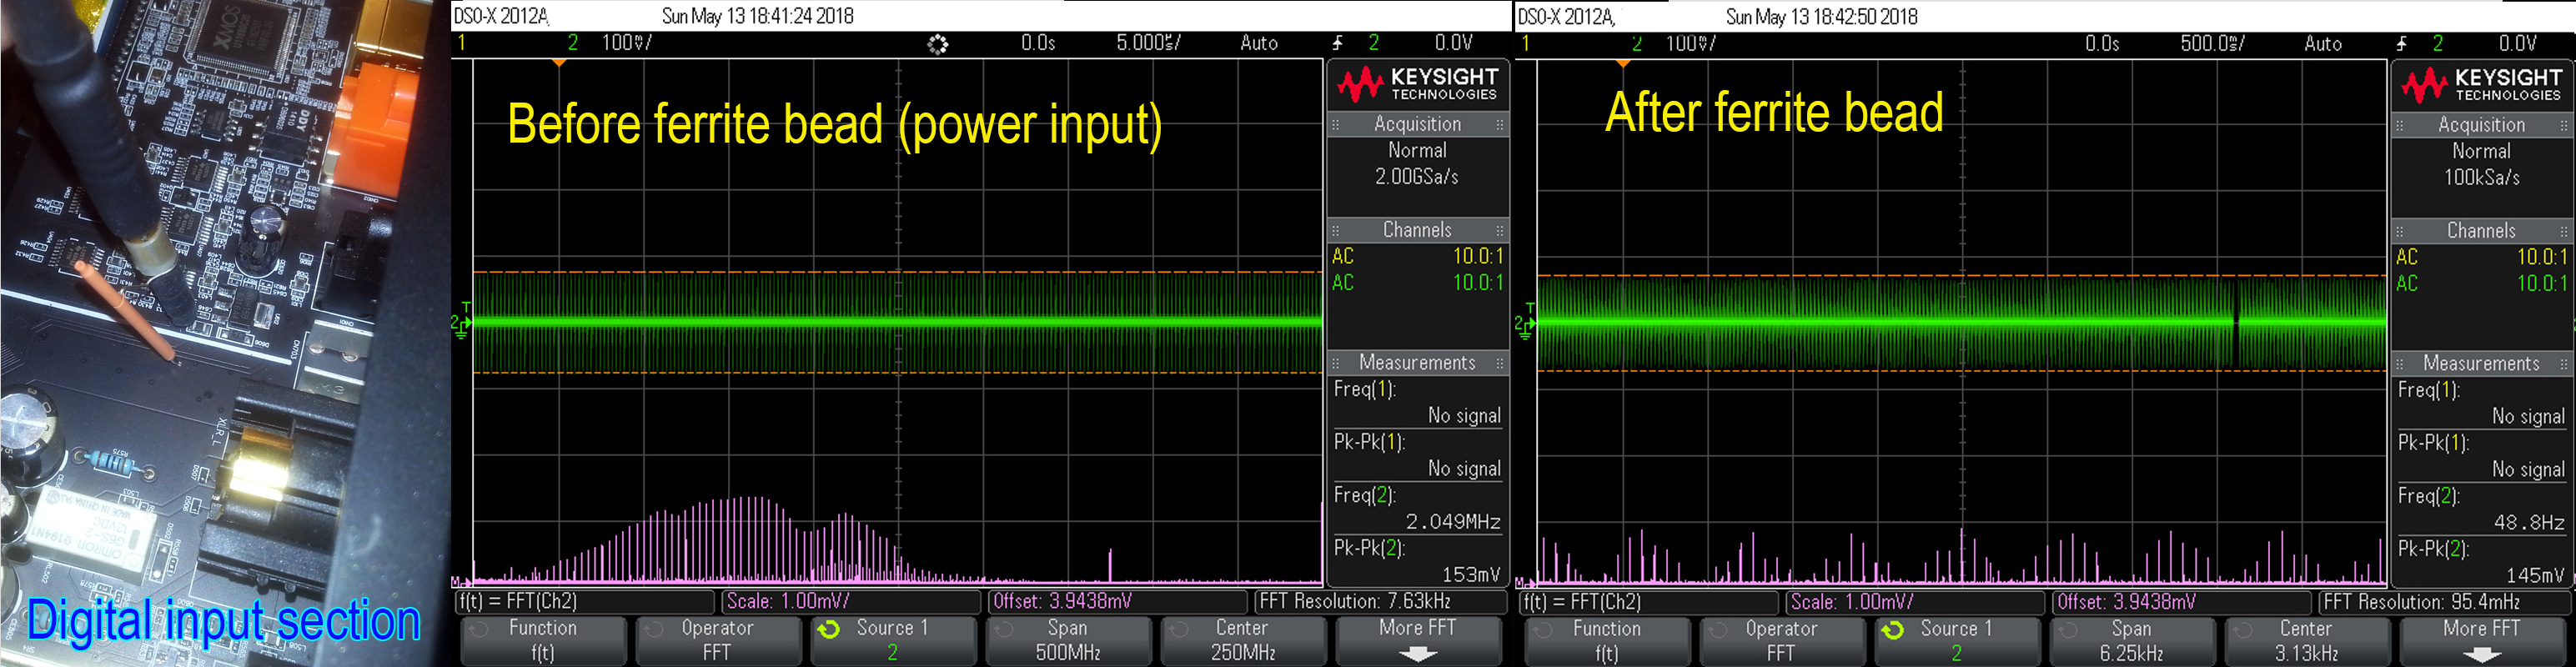This screenshot has height=667, width=2576.
Task: Click down arrow under More FFT, 18:42:50 screen
Action: coord(2482,655)
